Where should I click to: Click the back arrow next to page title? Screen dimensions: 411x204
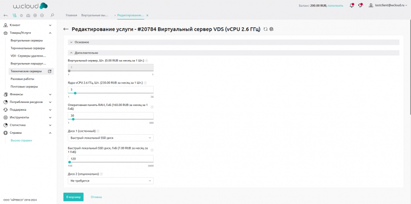click(66, 29)
